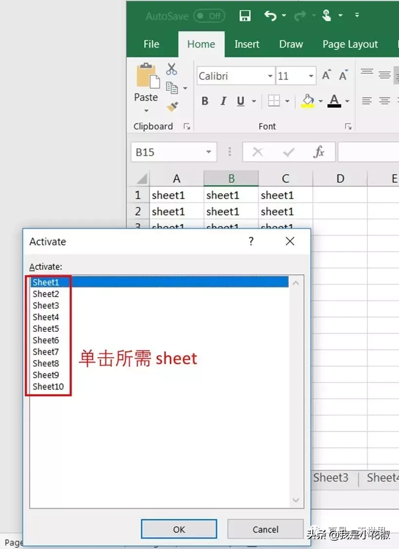Select column A header

pos(177,179)
